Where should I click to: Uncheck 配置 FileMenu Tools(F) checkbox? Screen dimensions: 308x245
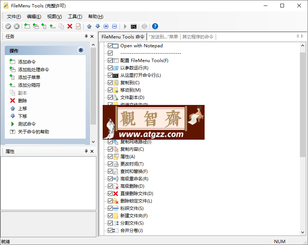(110, 61)
